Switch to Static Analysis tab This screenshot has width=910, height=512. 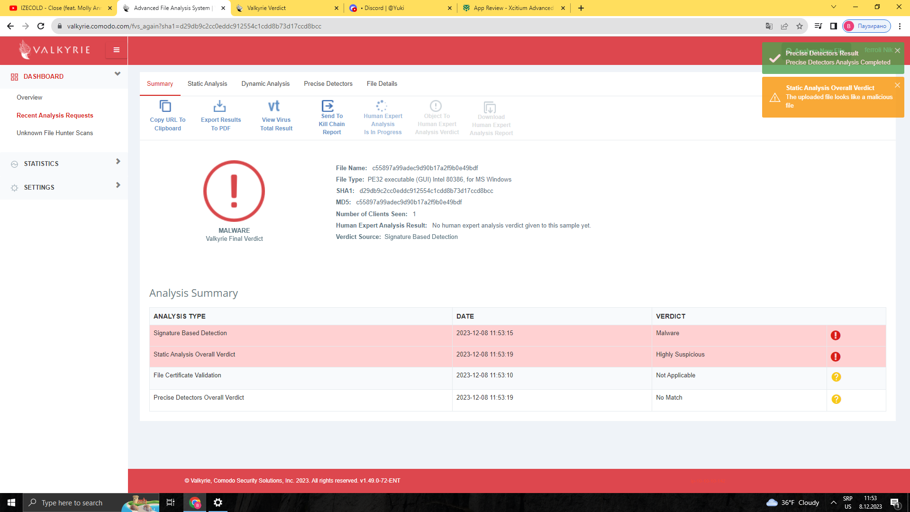pos(207,84)
